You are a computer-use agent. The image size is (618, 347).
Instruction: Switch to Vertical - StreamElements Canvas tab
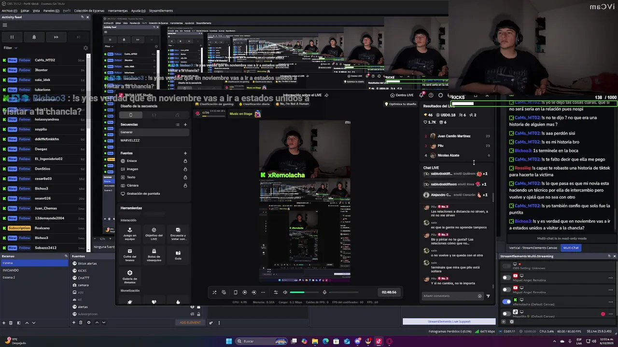(x=533, y=248)
